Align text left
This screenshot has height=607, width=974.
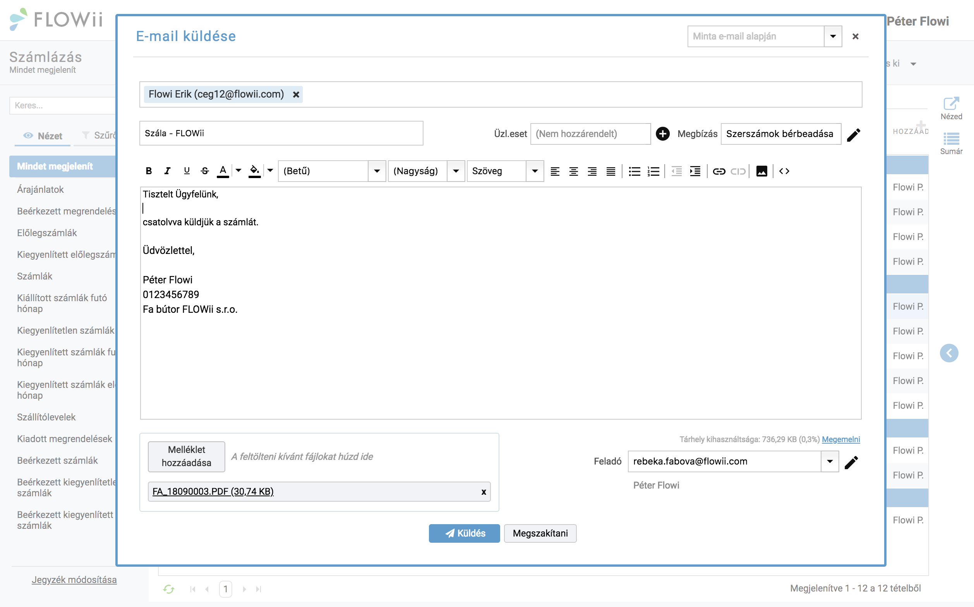click(555, 171)
